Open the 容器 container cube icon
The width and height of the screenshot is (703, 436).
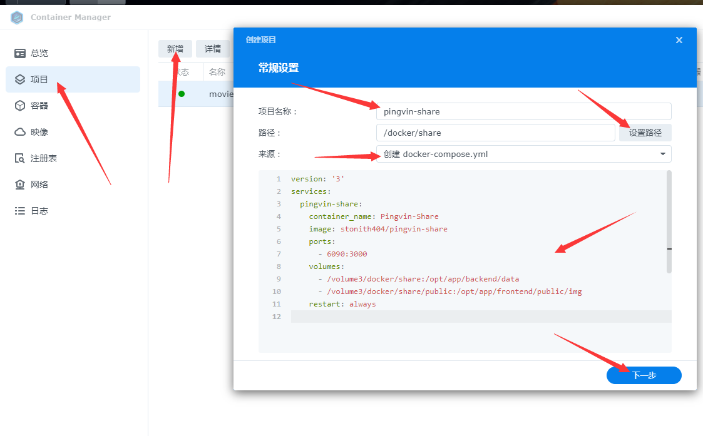20,106
